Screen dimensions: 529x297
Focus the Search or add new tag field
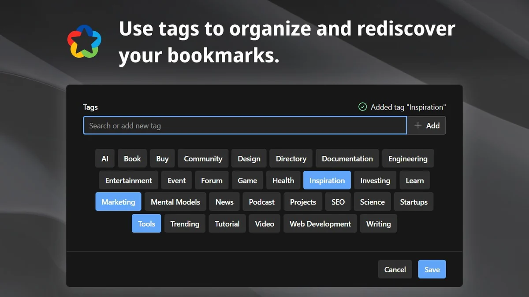point(245,125)
